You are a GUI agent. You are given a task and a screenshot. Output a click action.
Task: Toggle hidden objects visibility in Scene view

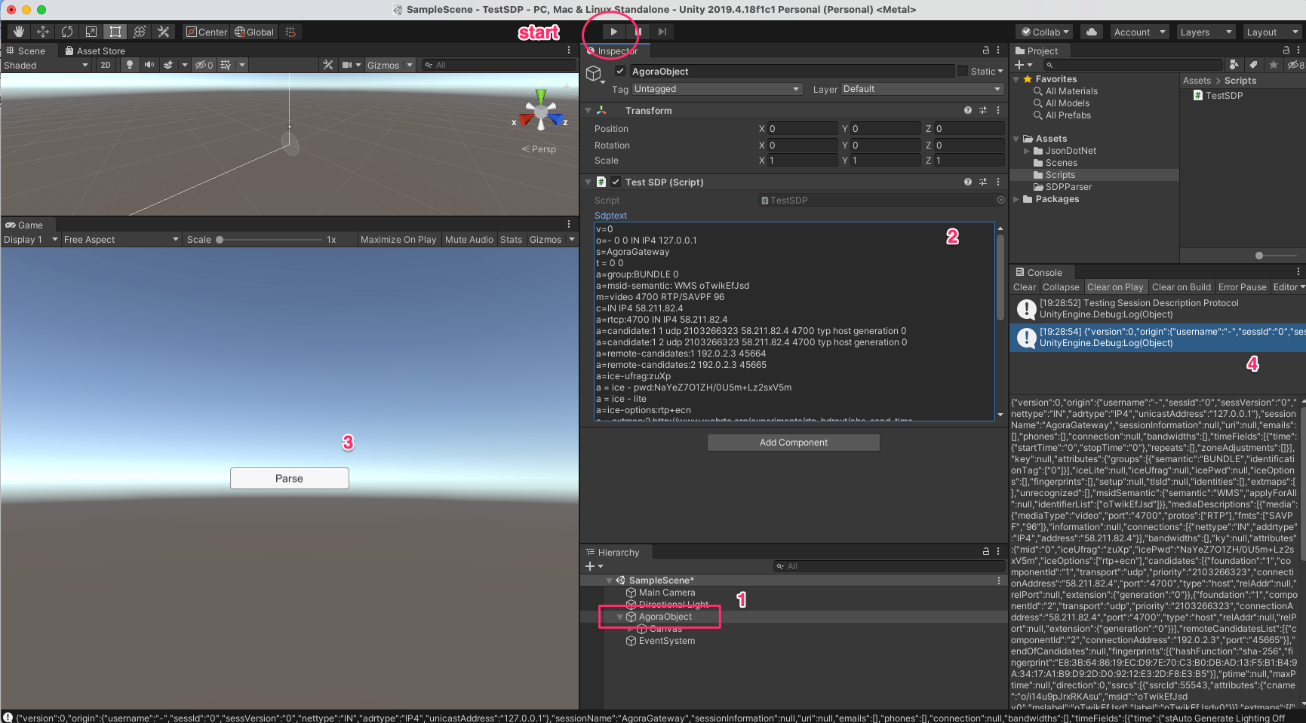204,65
